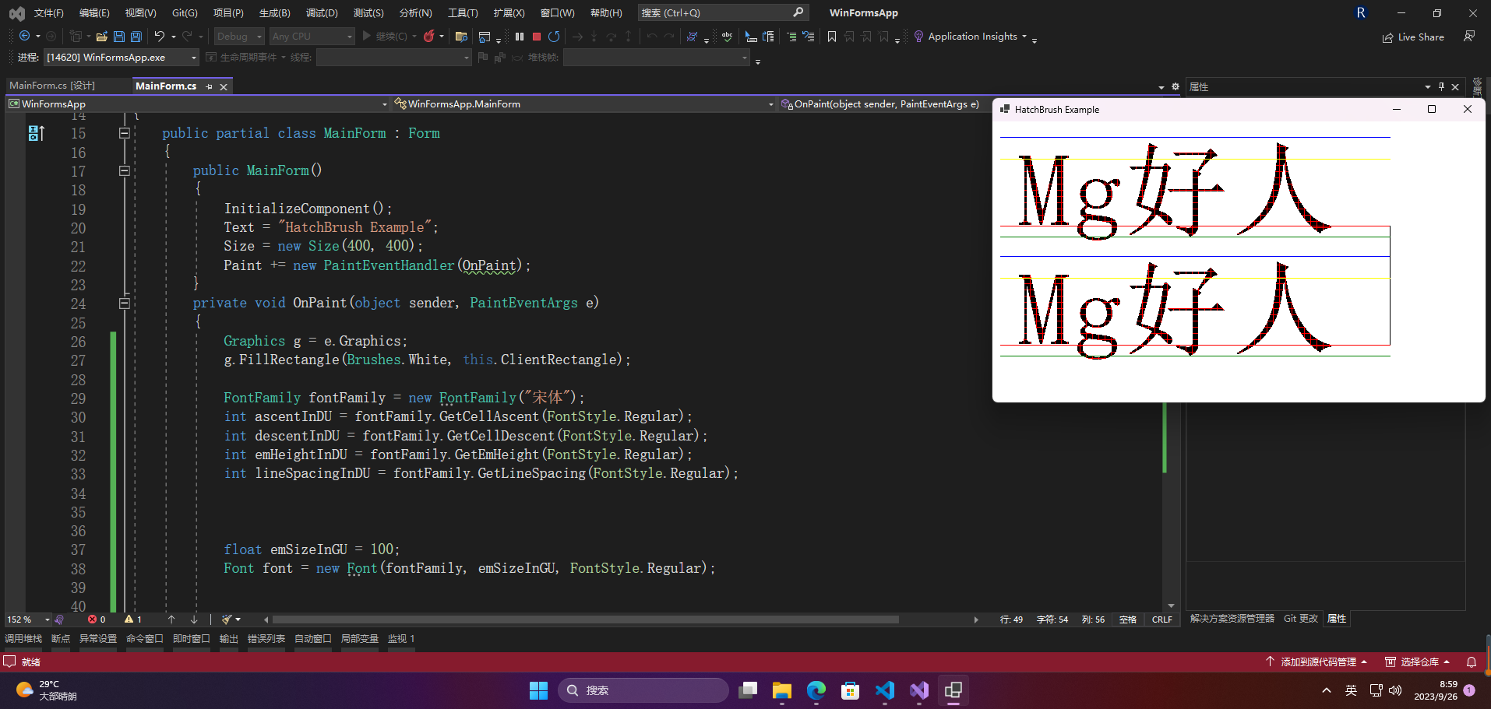
Task: Toggle a bookmark on the current line
Action: pos(832,36)
